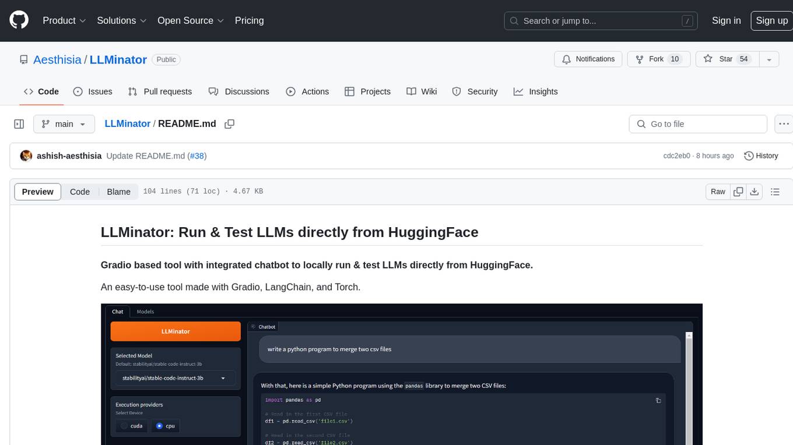This screenshot has height=445, width=793.
Task: Open the Pricing page
Action: 249,20
